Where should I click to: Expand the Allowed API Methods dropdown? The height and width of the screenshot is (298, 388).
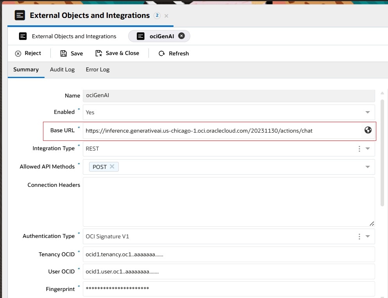367,167
